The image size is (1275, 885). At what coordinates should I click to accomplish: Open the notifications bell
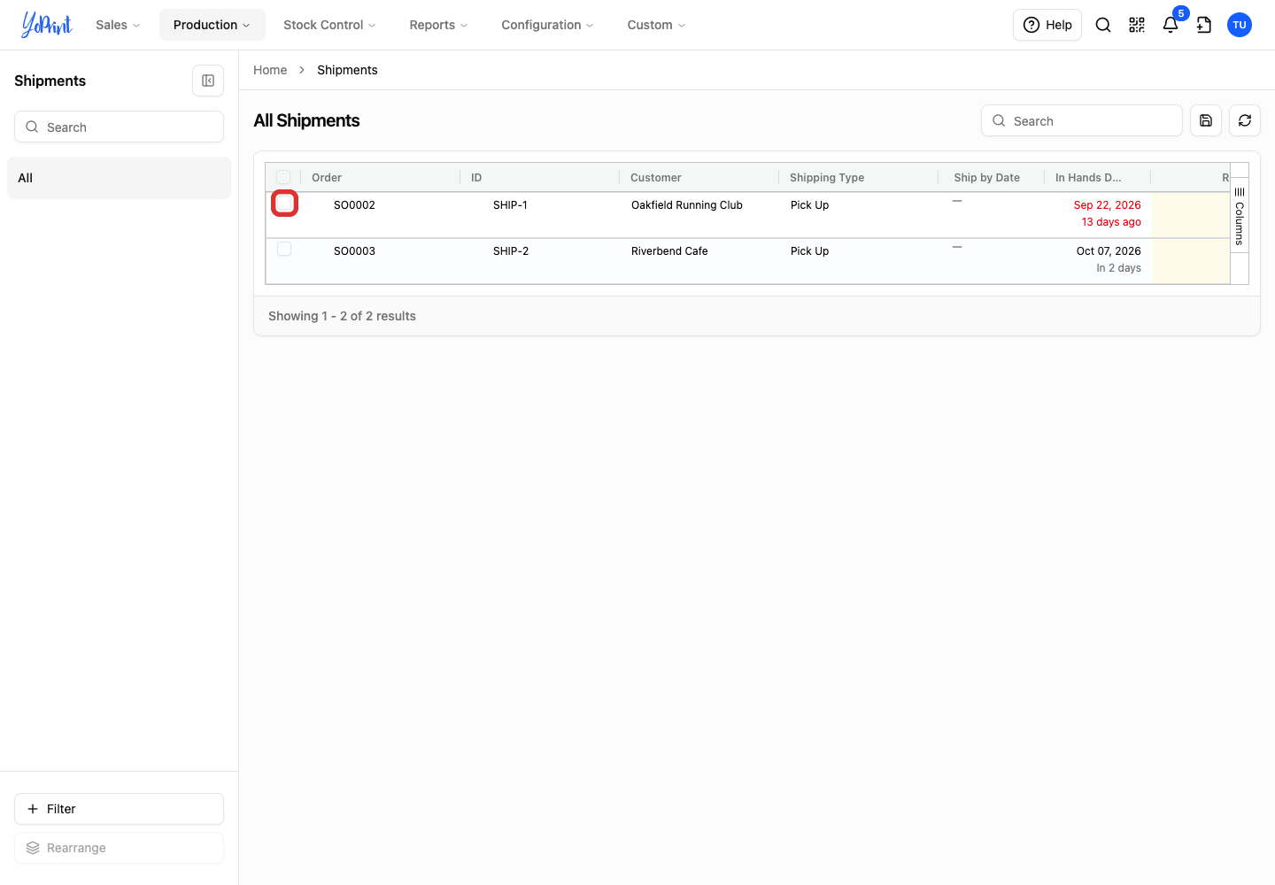1171,25
